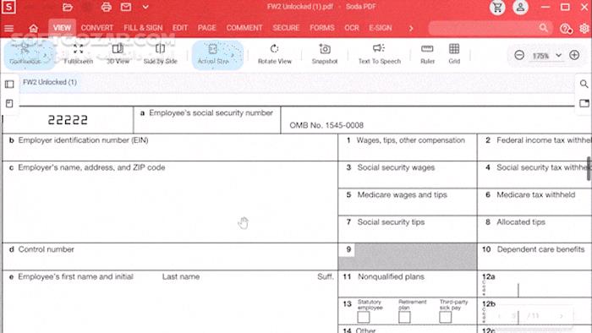Rotate View of the page

[275, 54]
